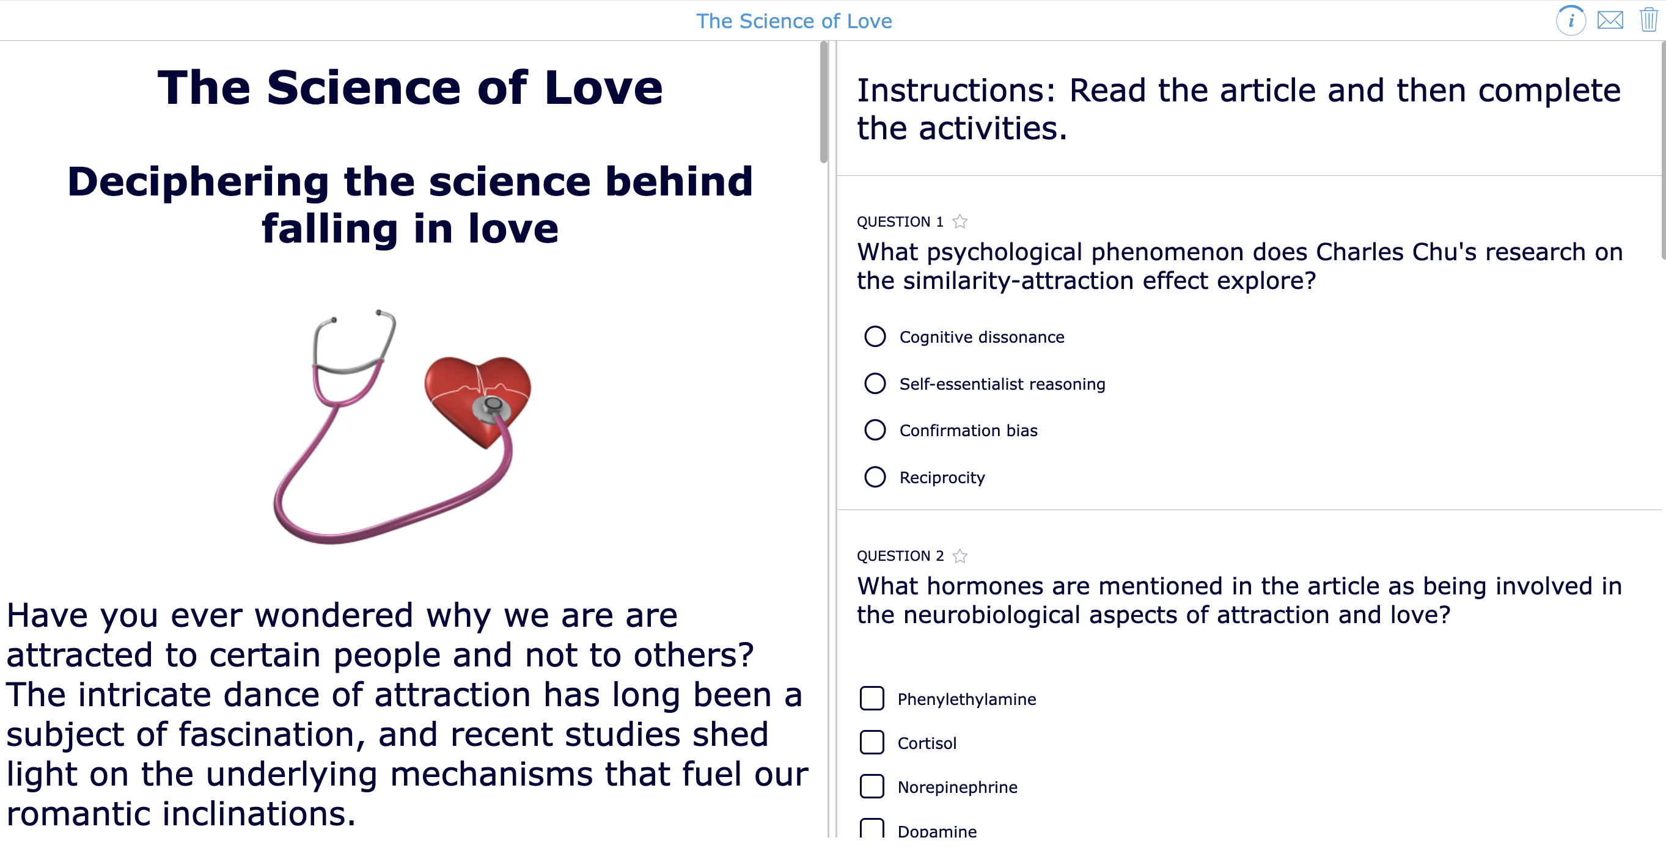Star Question 2 as favorite
The height and width of the screenshot is (865, 1666).
coord(960,555)
